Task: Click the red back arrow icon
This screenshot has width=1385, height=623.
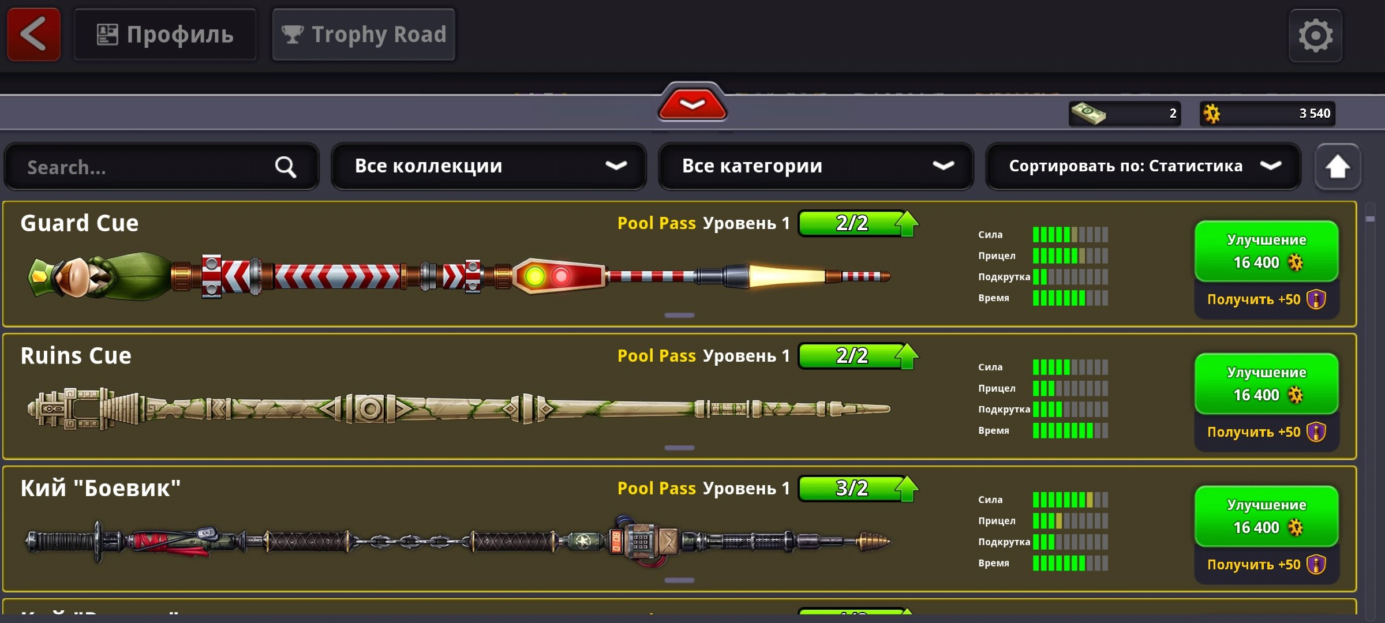Action: tap(33, 35)
